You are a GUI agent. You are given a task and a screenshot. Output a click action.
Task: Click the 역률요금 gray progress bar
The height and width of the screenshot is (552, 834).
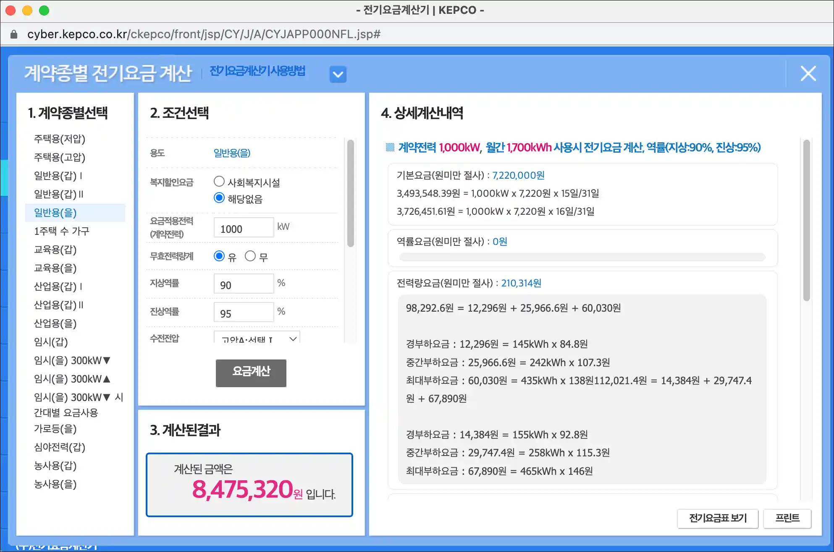pyautogui.click(x=582, y=257)
